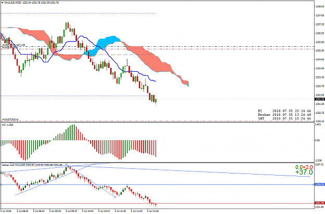Screen dimensions: 325x214
Task: Select the left handle of the blue horizontal line
Action: (x=2, y=184)
